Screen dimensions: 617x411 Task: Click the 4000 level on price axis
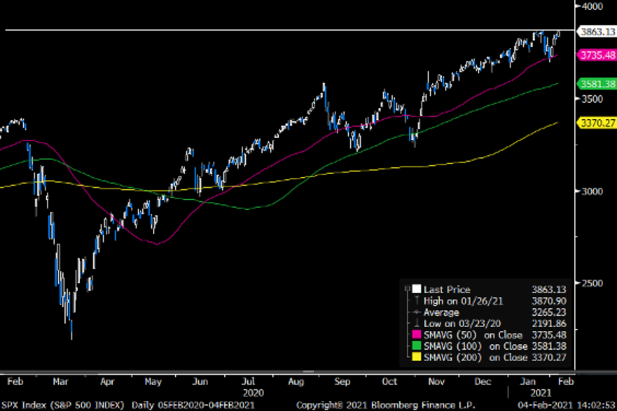click(591, 7)
